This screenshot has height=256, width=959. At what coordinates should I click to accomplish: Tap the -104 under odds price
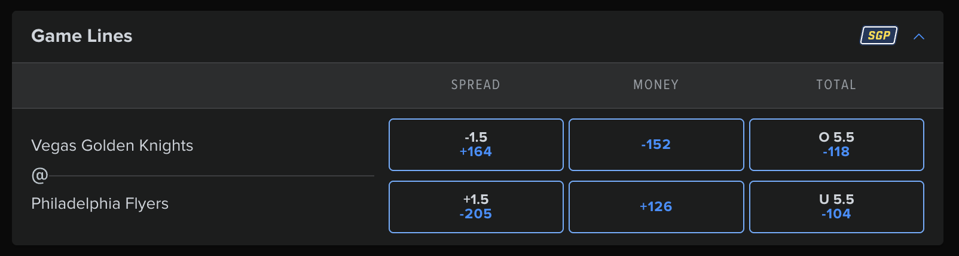click(836, 214)
